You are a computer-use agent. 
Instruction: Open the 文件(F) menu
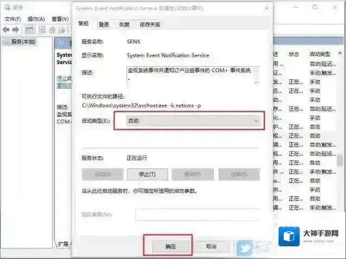tap(13, 19)
